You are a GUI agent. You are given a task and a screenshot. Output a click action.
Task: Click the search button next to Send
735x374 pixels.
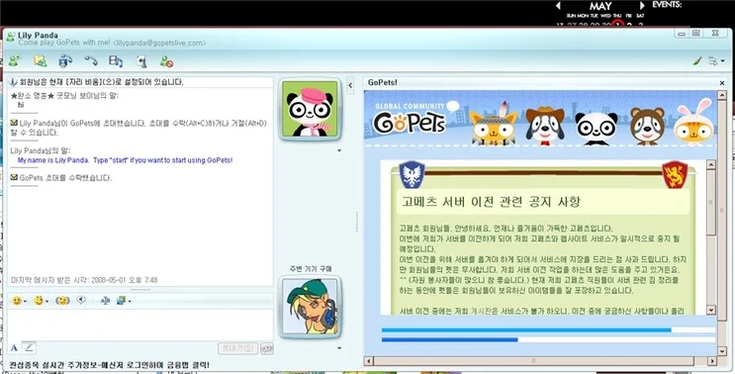[267, 348]
